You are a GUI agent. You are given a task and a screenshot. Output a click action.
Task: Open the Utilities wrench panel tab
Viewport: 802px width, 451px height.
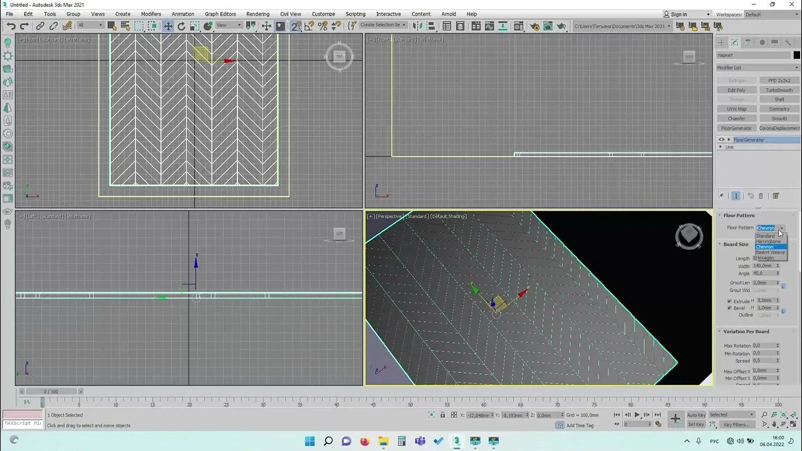point(788,43)
